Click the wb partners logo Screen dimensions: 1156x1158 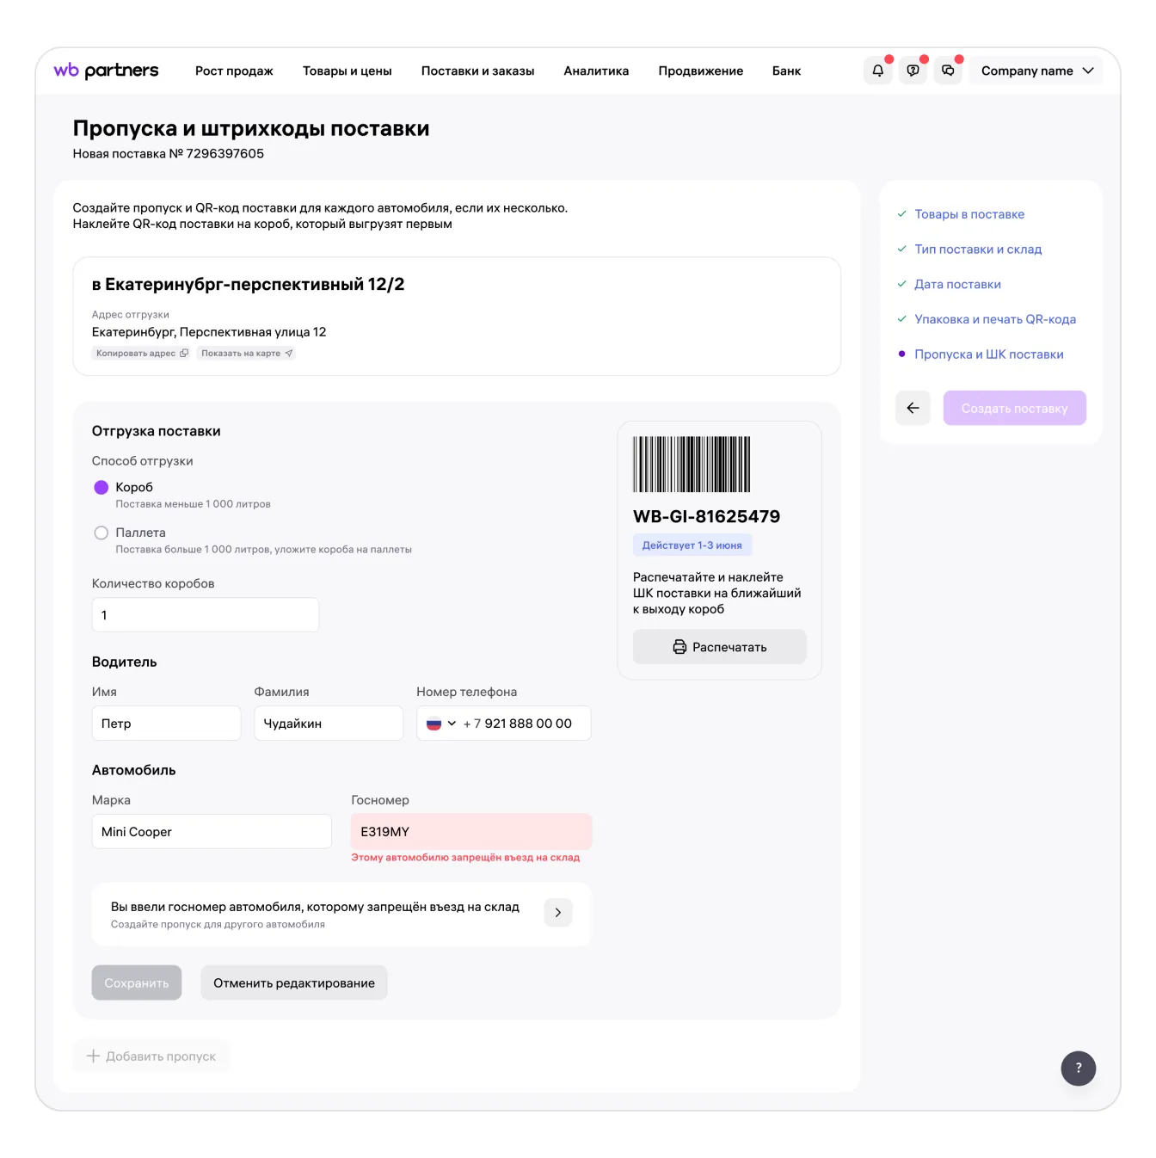(106, 71)
